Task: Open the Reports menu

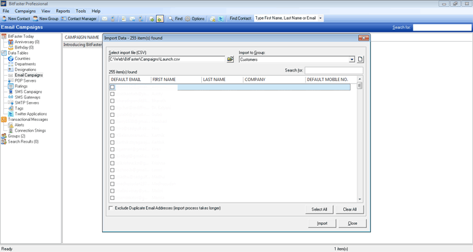Action: coord(63,11)
